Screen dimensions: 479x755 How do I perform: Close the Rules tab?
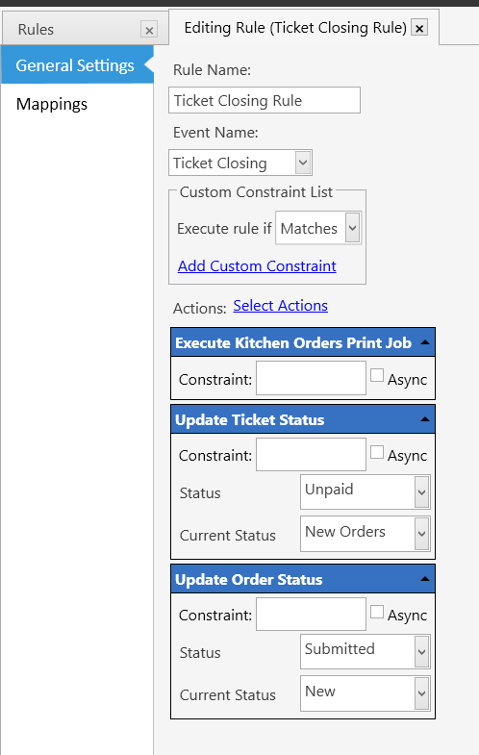(x=149, y=31)
